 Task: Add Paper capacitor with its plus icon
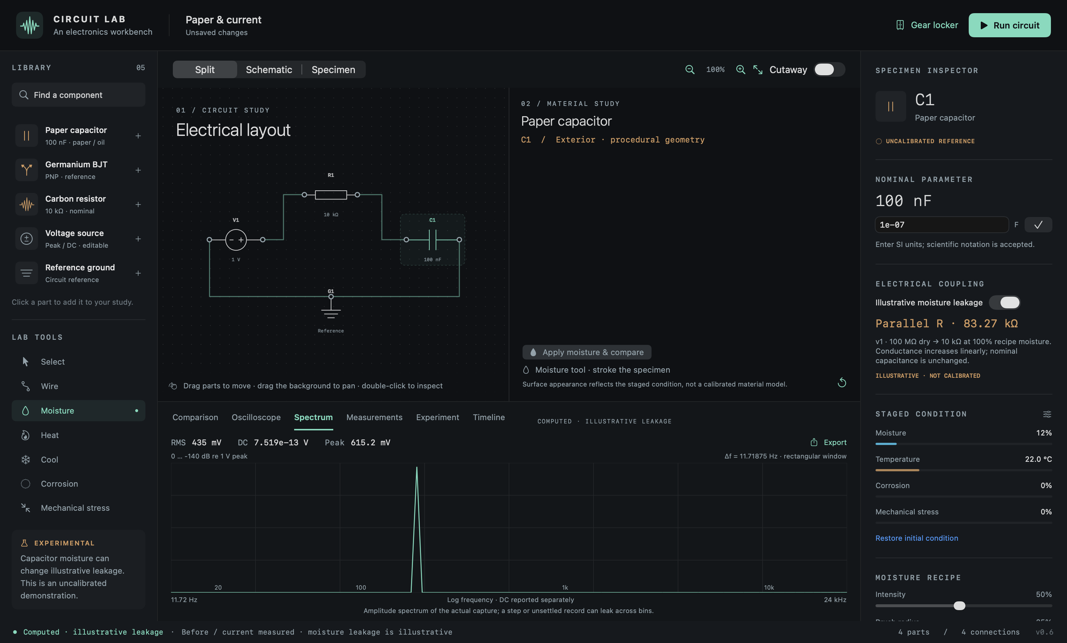coord(138,136)
